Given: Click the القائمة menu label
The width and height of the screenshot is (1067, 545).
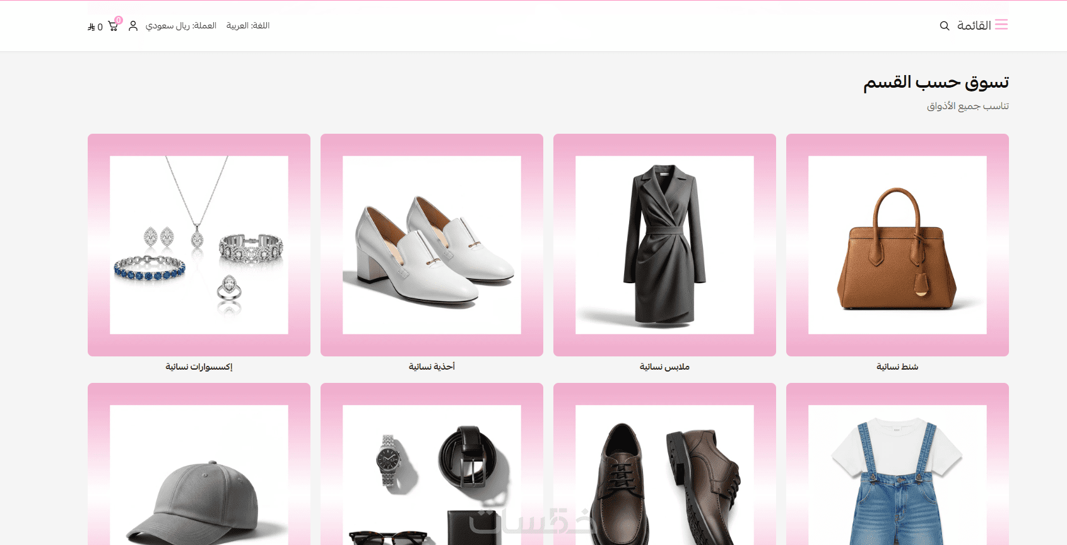Looking at the screenshot, I should pos(974,25).
